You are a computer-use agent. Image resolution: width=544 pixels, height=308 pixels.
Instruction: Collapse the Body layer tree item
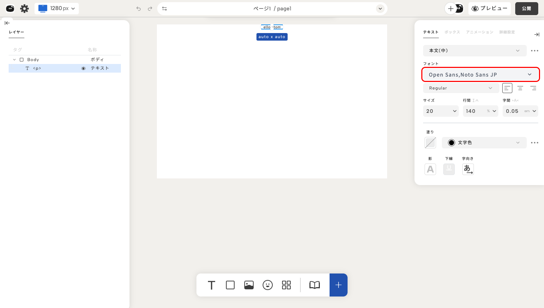(x=14, y=60)
